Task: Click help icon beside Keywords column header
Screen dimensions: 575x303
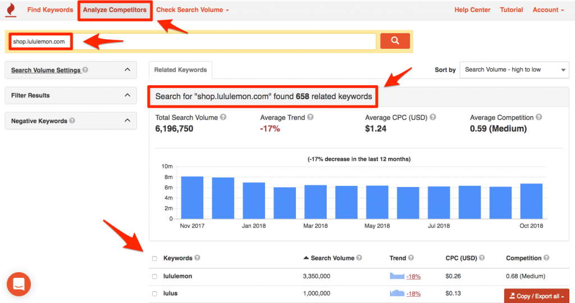Action: 197,258
